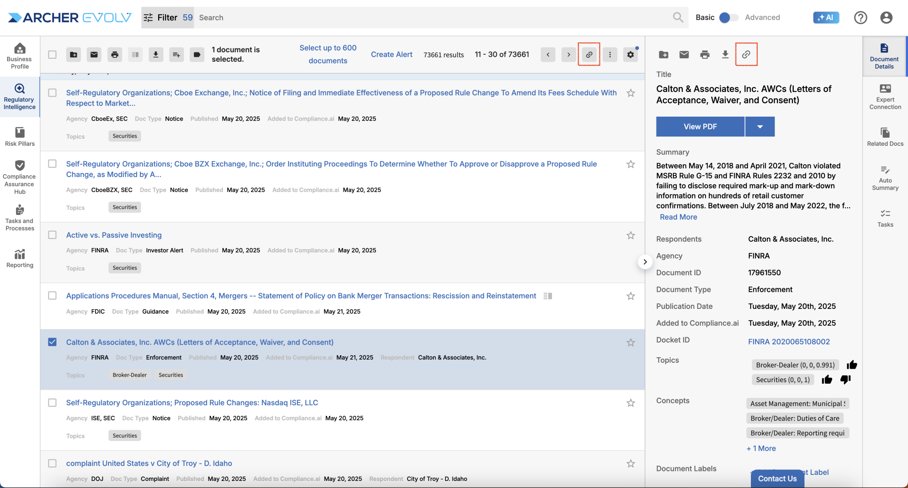Open the Filter 59 panel
908x488 pixels.
point(168,17)
